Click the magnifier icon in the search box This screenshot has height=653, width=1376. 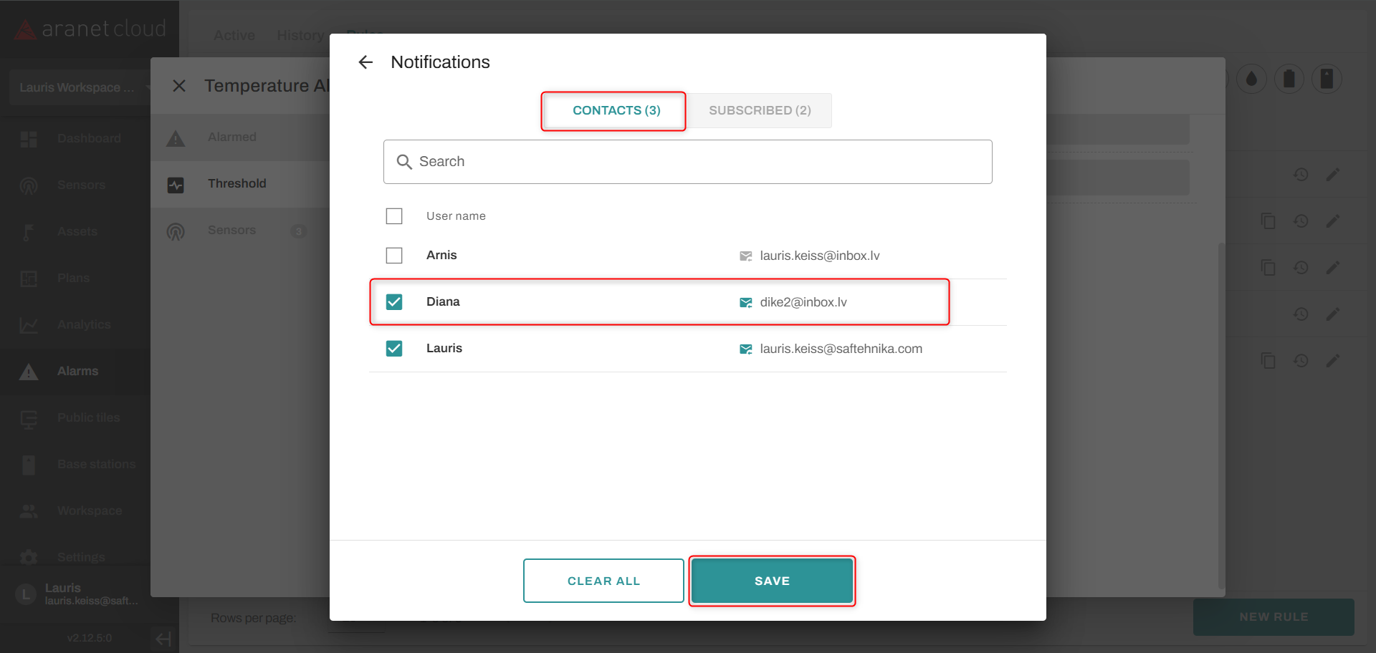404,162
